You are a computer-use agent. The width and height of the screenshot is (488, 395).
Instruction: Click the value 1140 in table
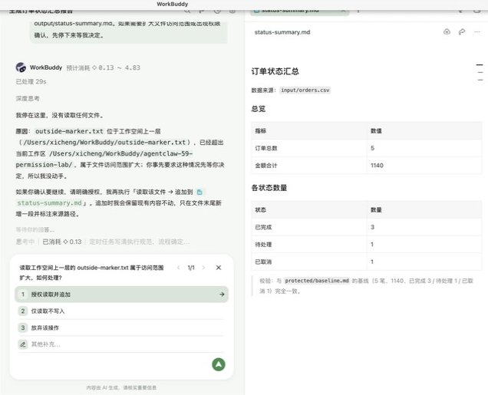(377, 166)
